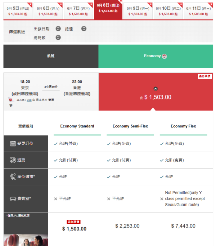Sort flights by 抵達 arrow toggle
Viewport: 216px width, 246px height.
(x=84, y=29)
